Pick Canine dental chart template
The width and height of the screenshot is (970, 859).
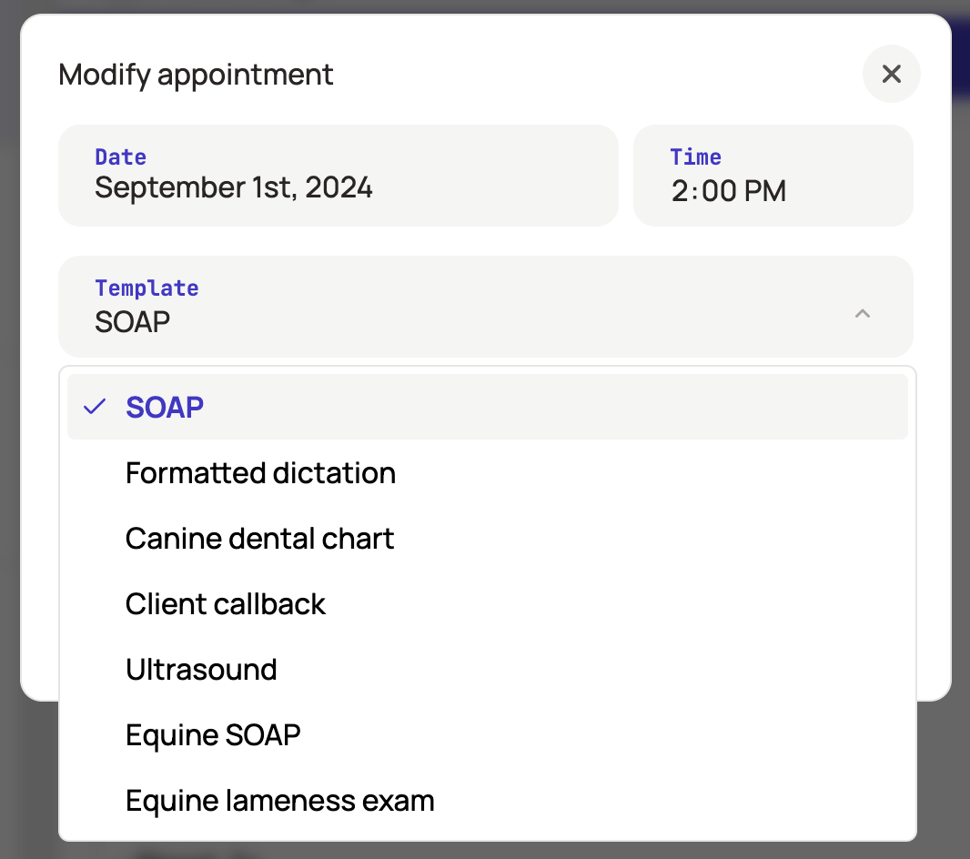click(x=488, y=538)
